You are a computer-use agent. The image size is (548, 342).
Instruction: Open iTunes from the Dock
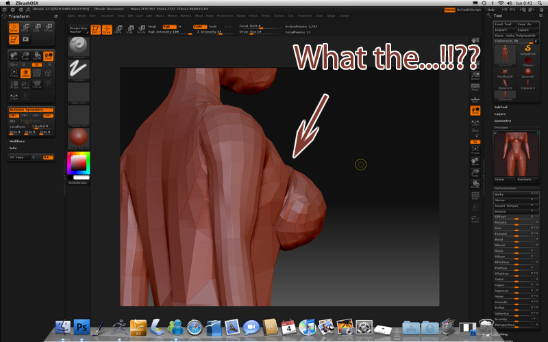coord(308,327)
